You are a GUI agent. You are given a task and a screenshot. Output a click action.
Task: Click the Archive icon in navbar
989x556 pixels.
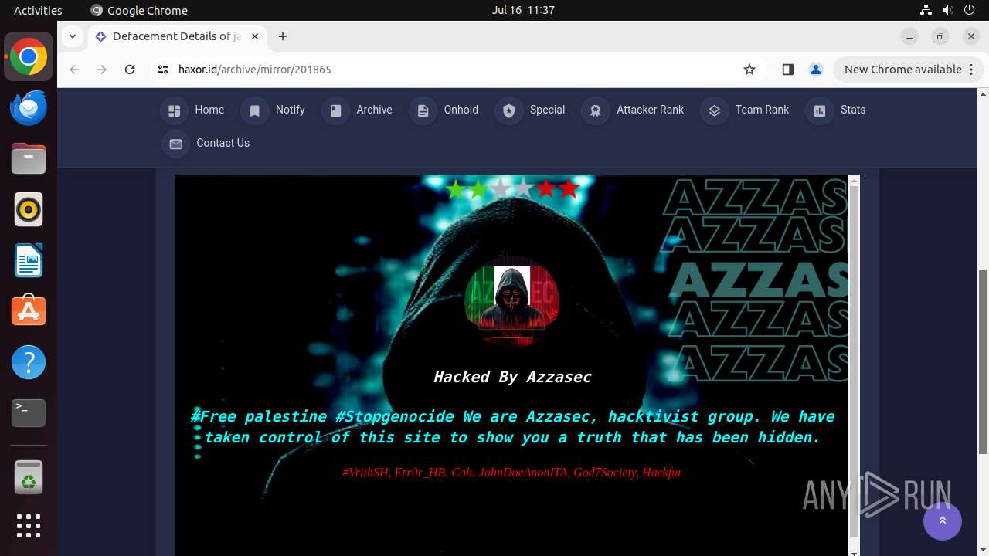click(x=335, y=110)
